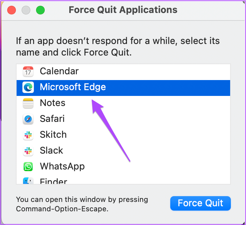This screenshot has height=225, width=246.
Task: Select Safari in the applications list
Action: (123, 119)
